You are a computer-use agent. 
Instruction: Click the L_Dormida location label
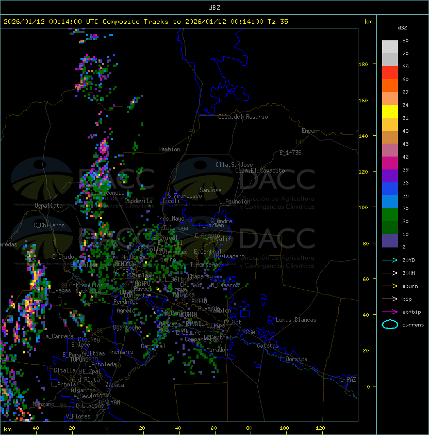coord(293,359)
